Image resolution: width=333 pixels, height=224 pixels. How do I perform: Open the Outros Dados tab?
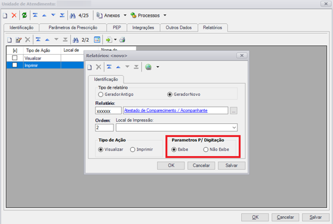pos(178,27)
